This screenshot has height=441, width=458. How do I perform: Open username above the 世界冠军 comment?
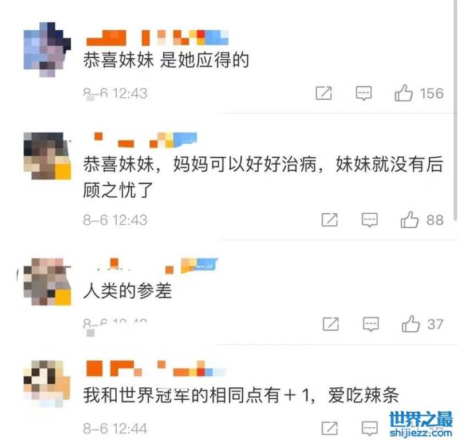click(x=156, y=368)
